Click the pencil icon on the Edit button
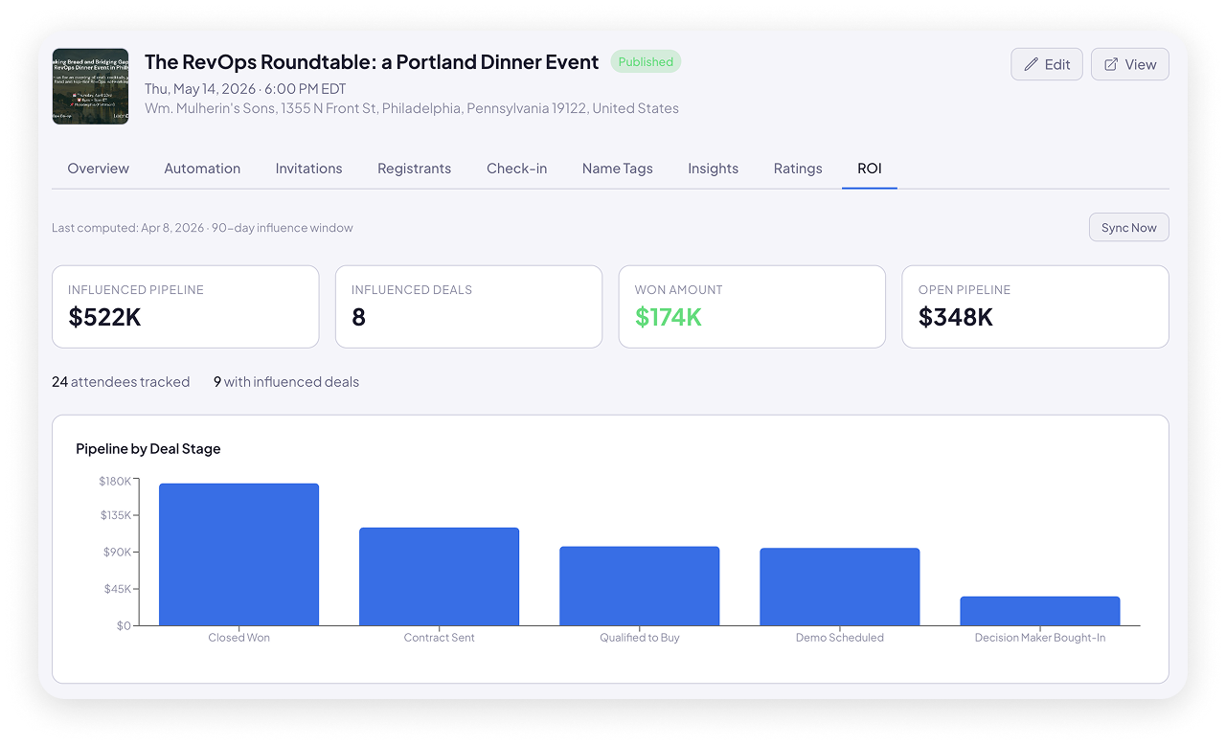The height and width of the screenshot is (745, 1226). coord(1032,64)
